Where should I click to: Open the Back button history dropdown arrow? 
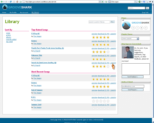coord(4,2)
